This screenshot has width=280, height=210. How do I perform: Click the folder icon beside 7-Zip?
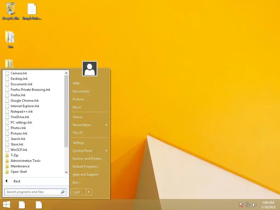pos(7,155)
